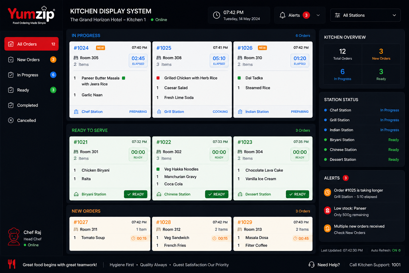Click the room bed icon for Room 311

76,230
